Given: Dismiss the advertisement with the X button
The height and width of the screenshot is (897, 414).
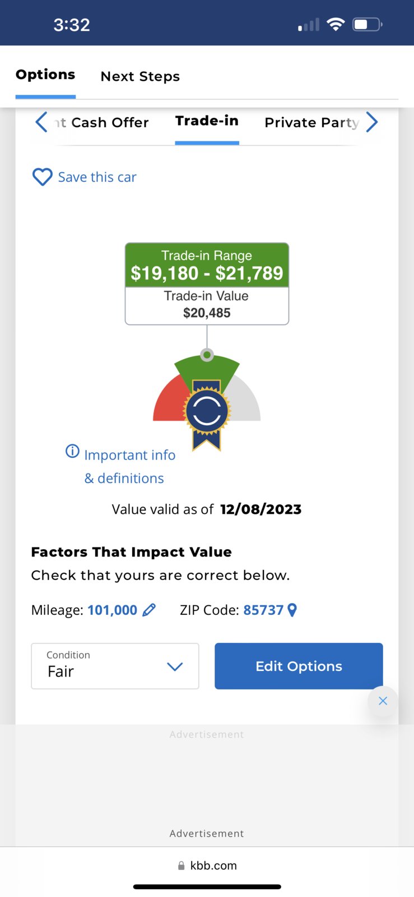Looking at the screenshot, I should (x=383, y=701).
